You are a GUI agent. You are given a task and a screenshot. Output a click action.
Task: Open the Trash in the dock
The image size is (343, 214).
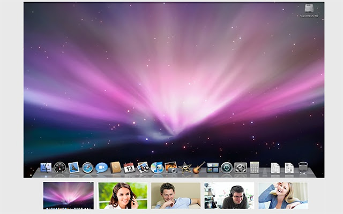[303, 167]
